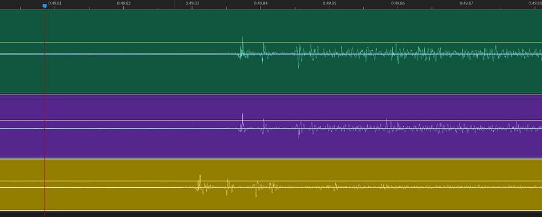Click the yellow track's volume envelope line

point(271,181)
